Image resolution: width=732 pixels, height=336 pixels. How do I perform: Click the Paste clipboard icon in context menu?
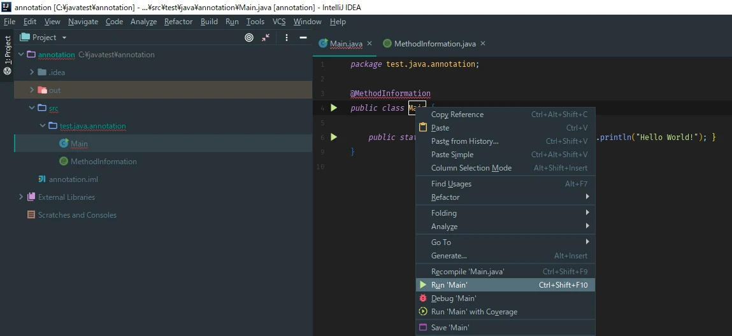tap(423, 128)
